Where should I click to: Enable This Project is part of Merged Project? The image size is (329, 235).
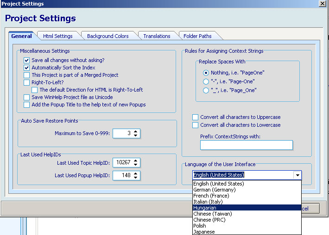point(27,75)
